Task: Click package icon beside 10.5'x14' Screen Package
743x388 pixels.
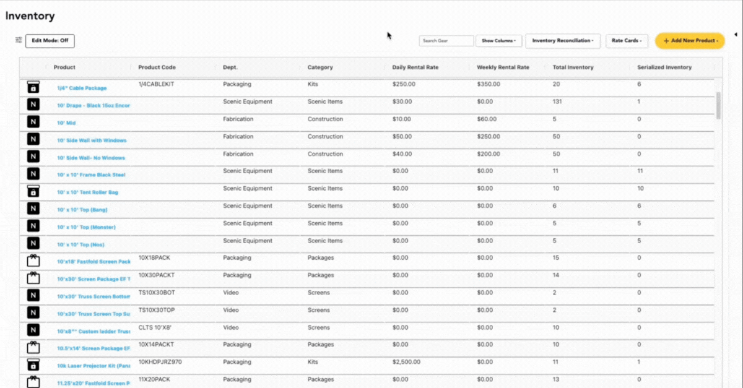Action: 33,348
